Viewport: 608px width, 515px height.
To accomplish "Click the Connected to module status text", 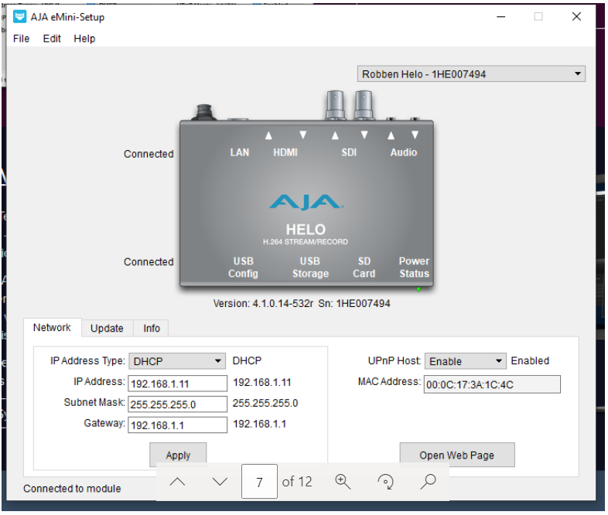I will click(x=72, y=488).
